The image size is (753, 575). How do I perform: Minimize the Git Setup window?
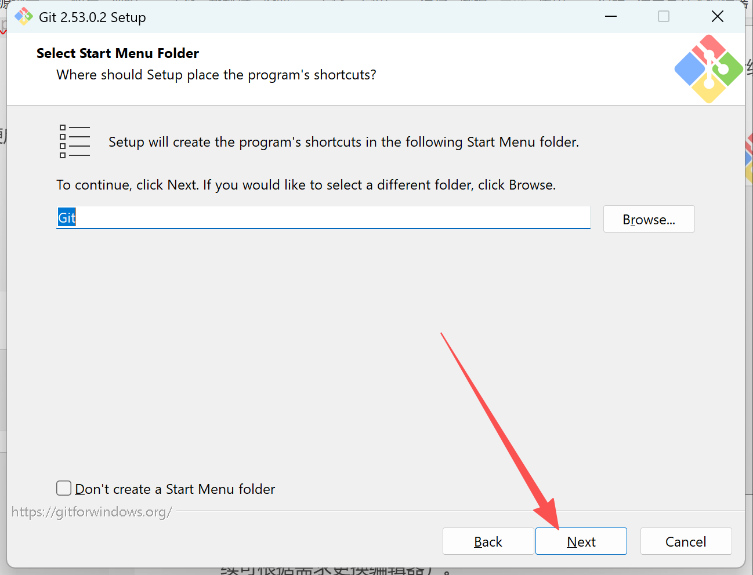[611, 16]
